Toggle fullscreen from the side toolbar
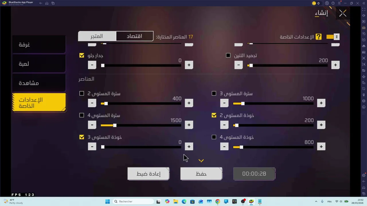 [x=364, y=9]
